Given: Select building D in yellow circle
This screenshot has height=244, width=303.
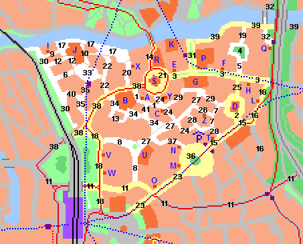Looking at the screenshot, I should [235, 107].
